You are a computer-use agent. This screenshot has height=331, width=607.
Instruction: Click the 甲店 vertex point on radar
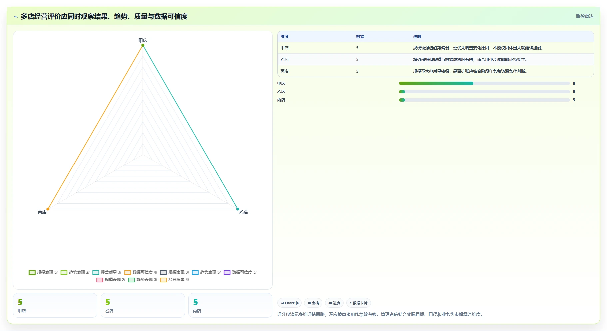tap(143, 45)
